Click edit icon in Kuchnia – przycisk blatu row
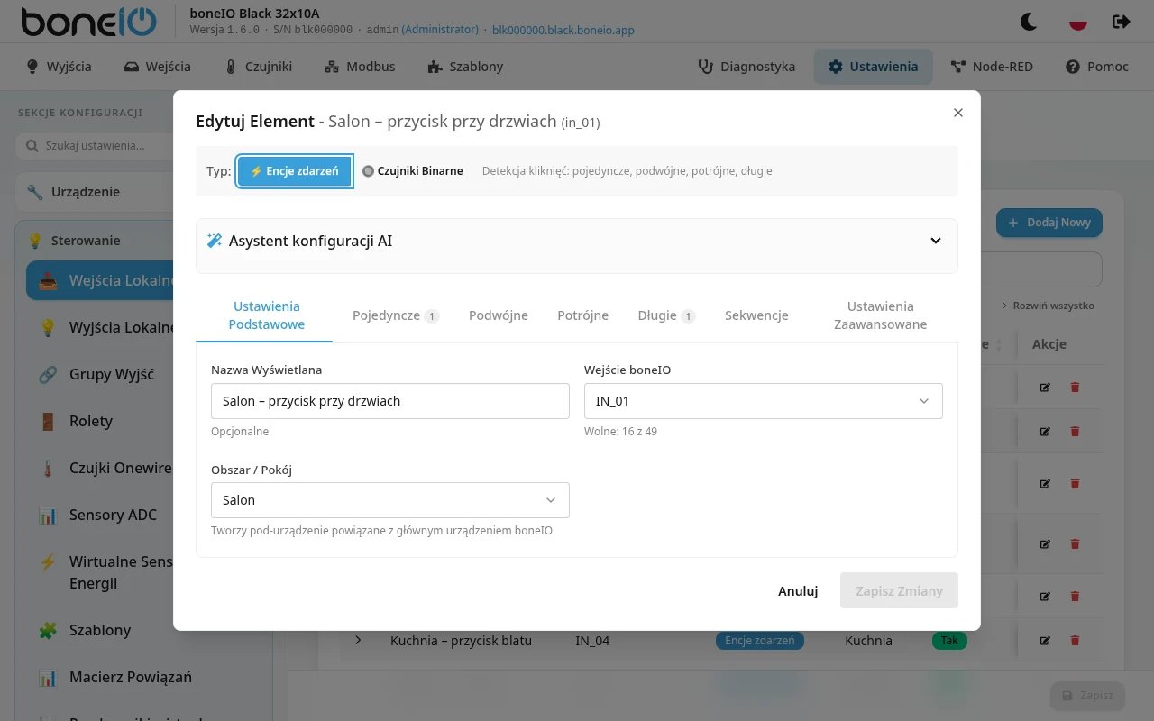 tap(1045, 641)
